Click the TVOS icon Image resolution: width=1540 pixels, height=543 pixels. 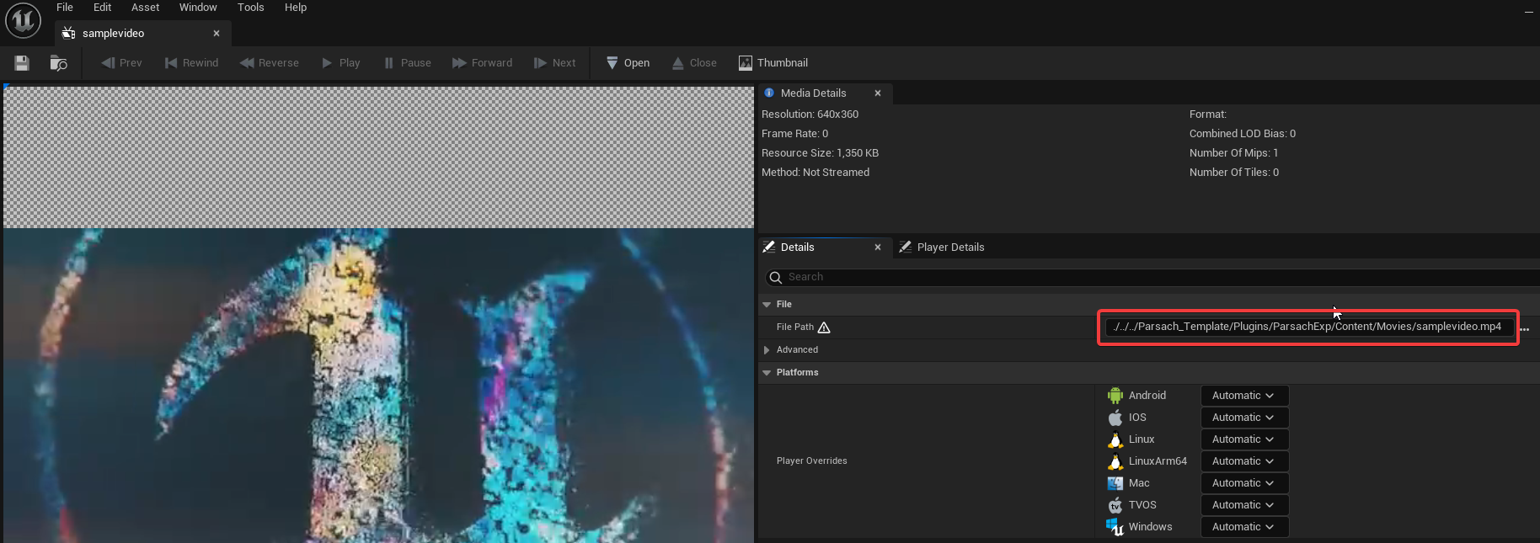pyautogui.click(x=1115, y=505)
